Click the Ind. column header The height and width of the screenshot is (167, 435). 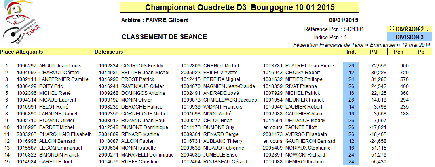(x=351, y=52)
